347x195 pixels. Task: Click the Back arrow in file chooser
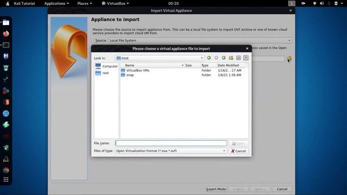tap(209, 58)
